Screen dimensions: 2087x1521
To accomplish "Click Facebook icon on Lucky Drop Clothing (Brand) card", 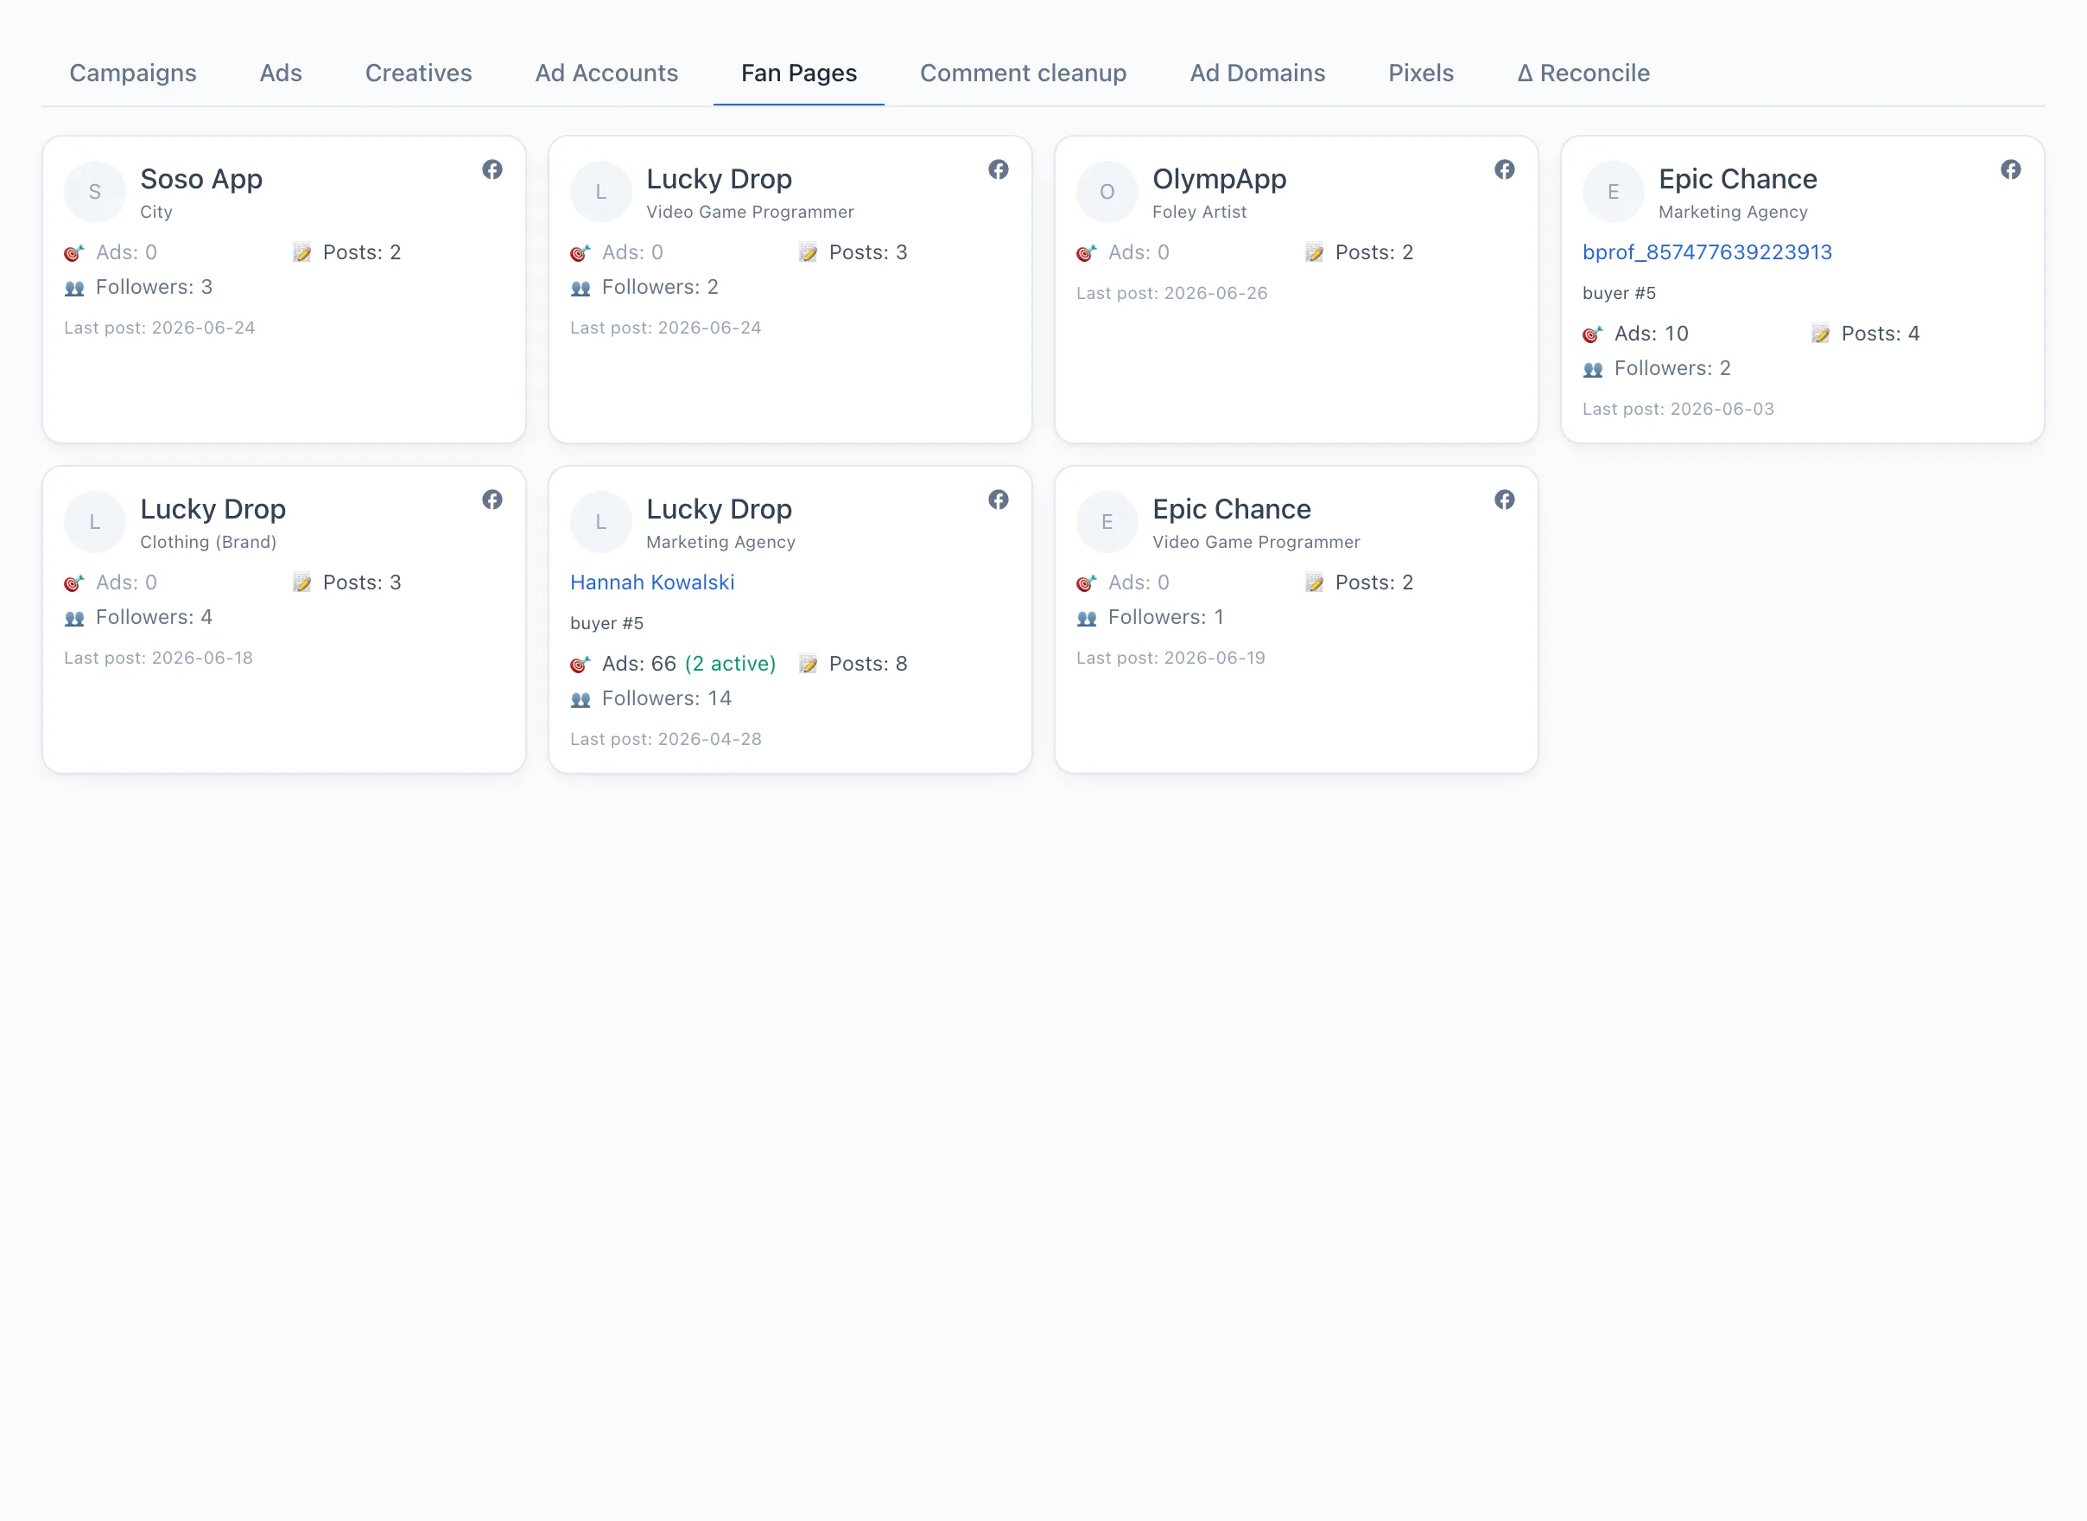I will [492, 500].
